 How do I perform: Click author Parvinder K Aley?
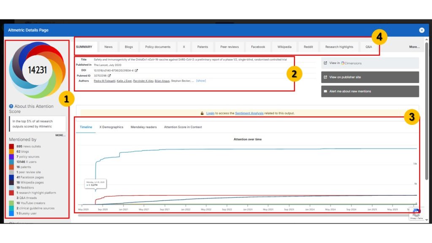[143, 81]
